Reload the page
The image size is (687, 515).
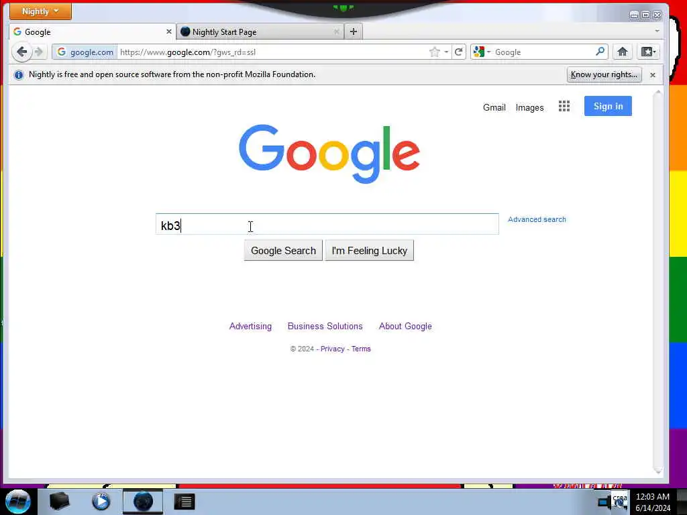[x=459, y=52]
